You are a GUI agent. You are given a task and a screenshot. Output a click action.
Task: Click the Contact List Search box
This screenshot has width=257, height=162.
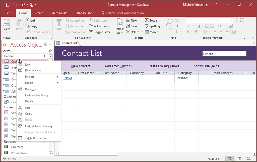224,54
